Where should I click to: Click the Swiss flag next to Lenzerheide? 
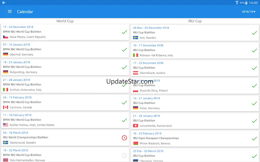click(136, 126)
